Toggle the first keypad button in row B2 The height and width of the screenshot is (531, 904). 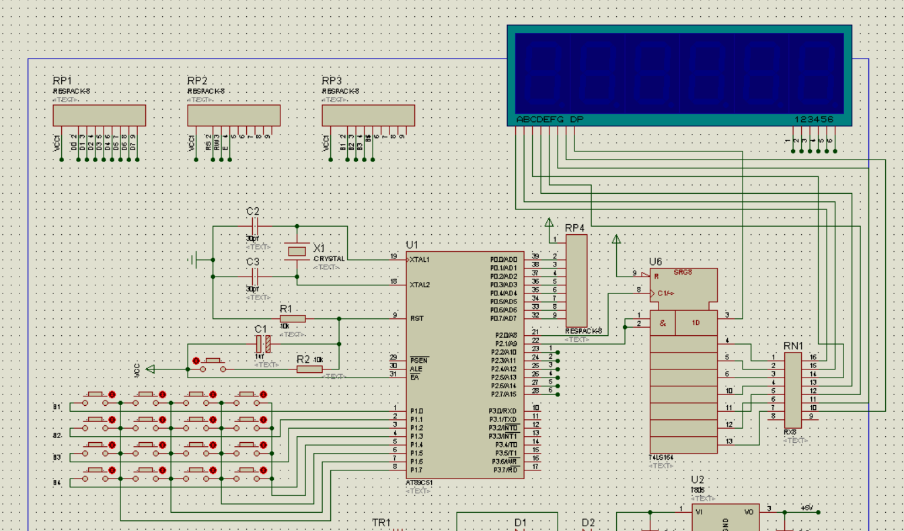(112, 419)
